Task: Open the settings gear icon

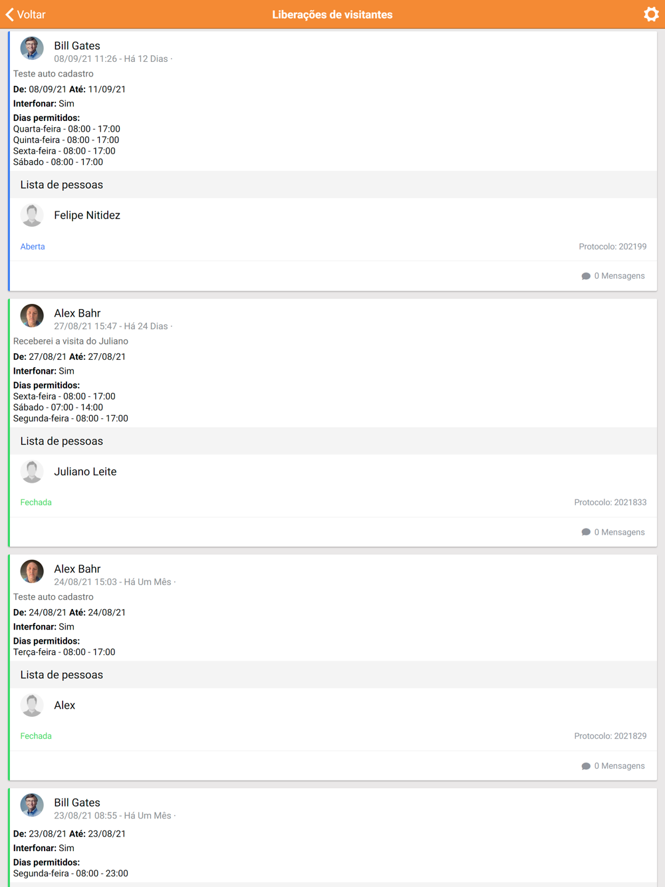Action: click(x=651, y=14)
